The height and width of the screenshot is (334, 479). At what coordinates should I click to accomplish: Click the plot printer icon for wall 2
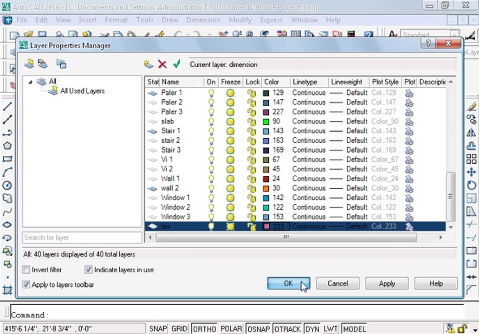[x=409, y=188]
